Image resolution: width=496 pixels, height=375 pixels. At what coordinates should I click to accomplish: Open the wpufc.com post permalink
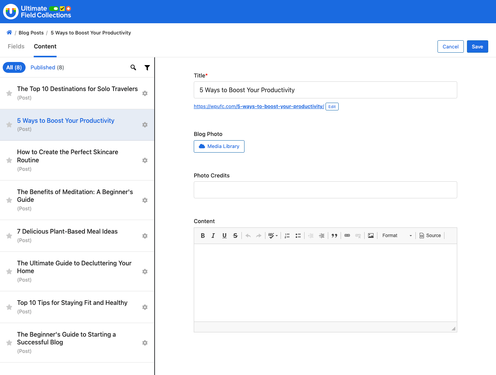259,107
